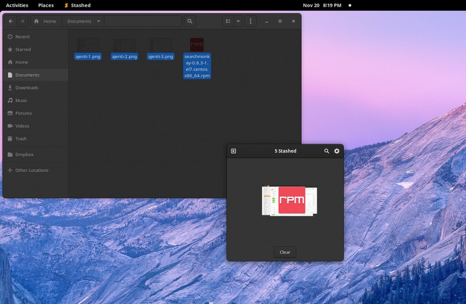Open the view options dropdown arrow
This screenshot has height=304, width=466.
tap(238, 21)
